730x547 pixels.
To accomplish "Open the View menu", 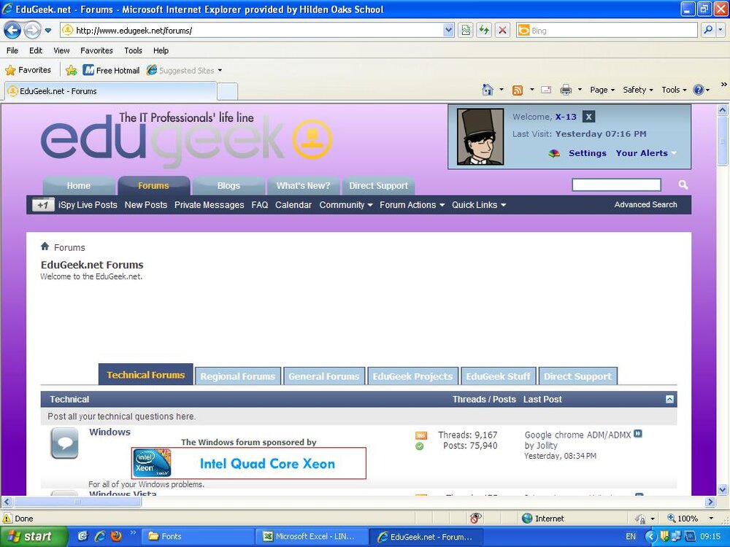I will coord(61,51).
